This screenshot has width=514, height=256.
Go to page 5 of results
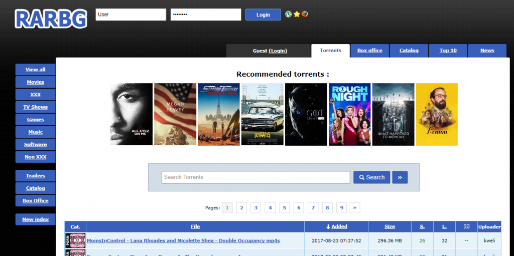pos(285,207)
